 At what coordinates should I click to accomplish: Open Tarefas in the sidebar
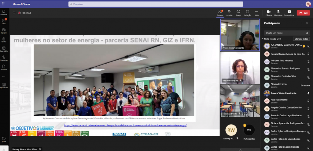click(4, 40)
